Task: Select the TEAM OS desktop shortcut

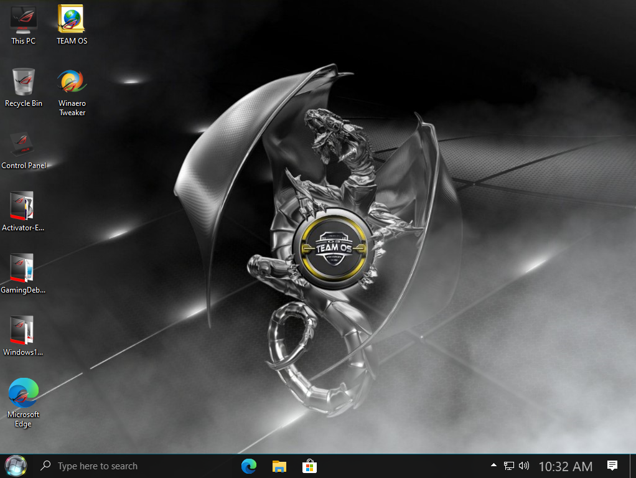Action: coord(72,24)
